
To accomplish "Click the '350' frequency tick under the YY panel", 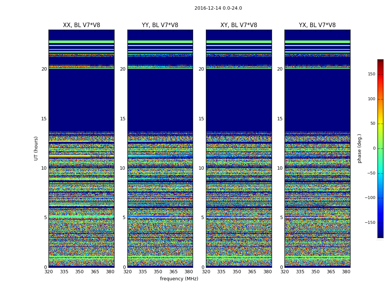I will tap(158, 272).
